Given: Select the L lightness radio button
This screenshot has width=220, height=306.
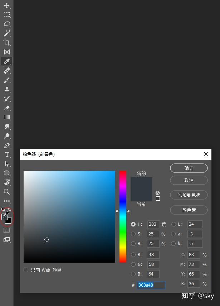Looking at the screenshot, I should tap(174, 224).
